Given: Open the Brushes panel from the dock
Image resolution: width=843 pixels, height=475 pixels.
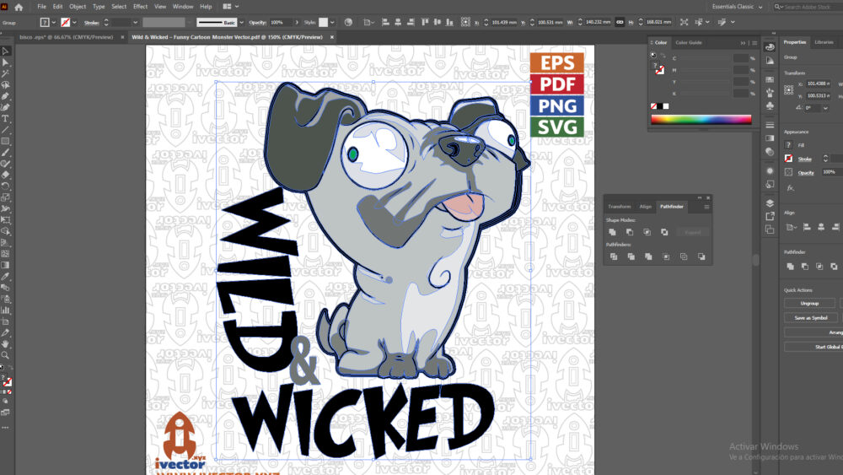Looking at the screenshot, I should point(770,93).
